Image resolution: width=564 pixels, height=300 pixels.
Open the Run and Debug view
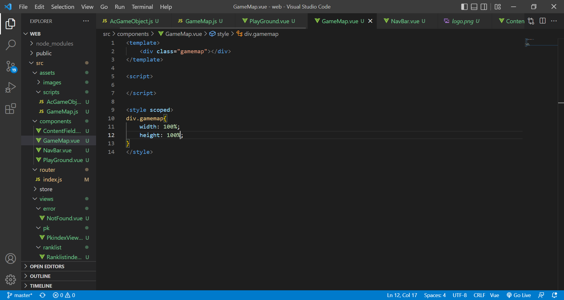[x=11, y=87]
